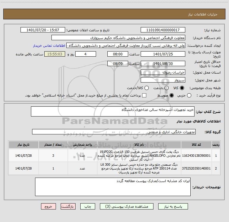Screen dimensions: 229x222
Task: Click the delivery province field خراسان رضوی
Action: (x=163, y=72)
